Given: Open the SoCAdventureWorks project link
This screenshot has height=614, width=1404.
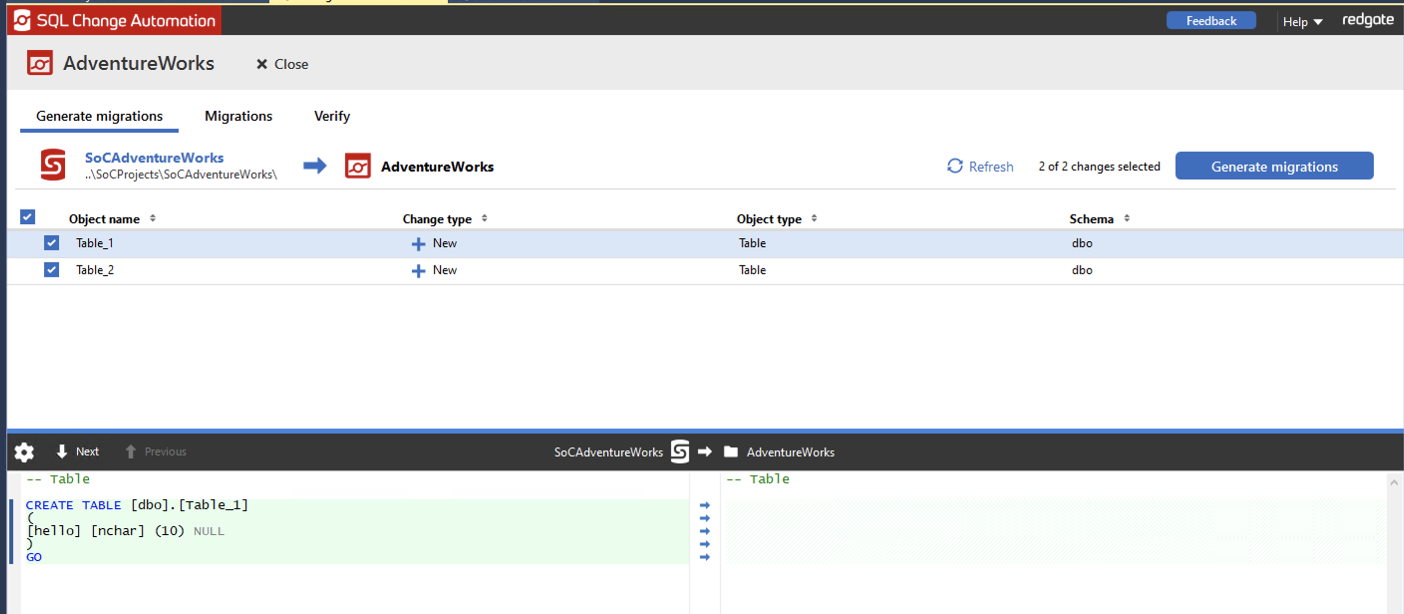Looking at the screenshot, I should (154, 157).
